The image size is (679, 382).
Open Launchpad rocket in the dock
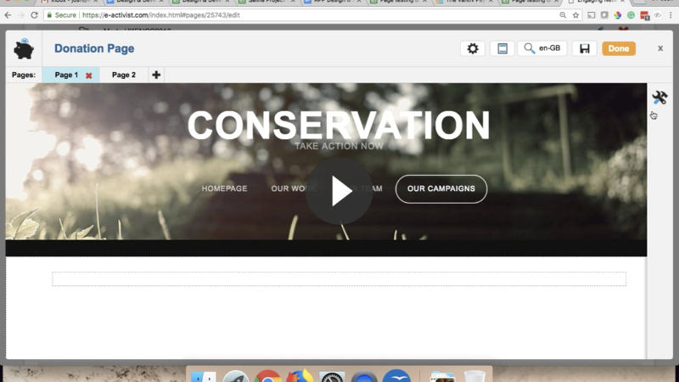tap(236, 376)
